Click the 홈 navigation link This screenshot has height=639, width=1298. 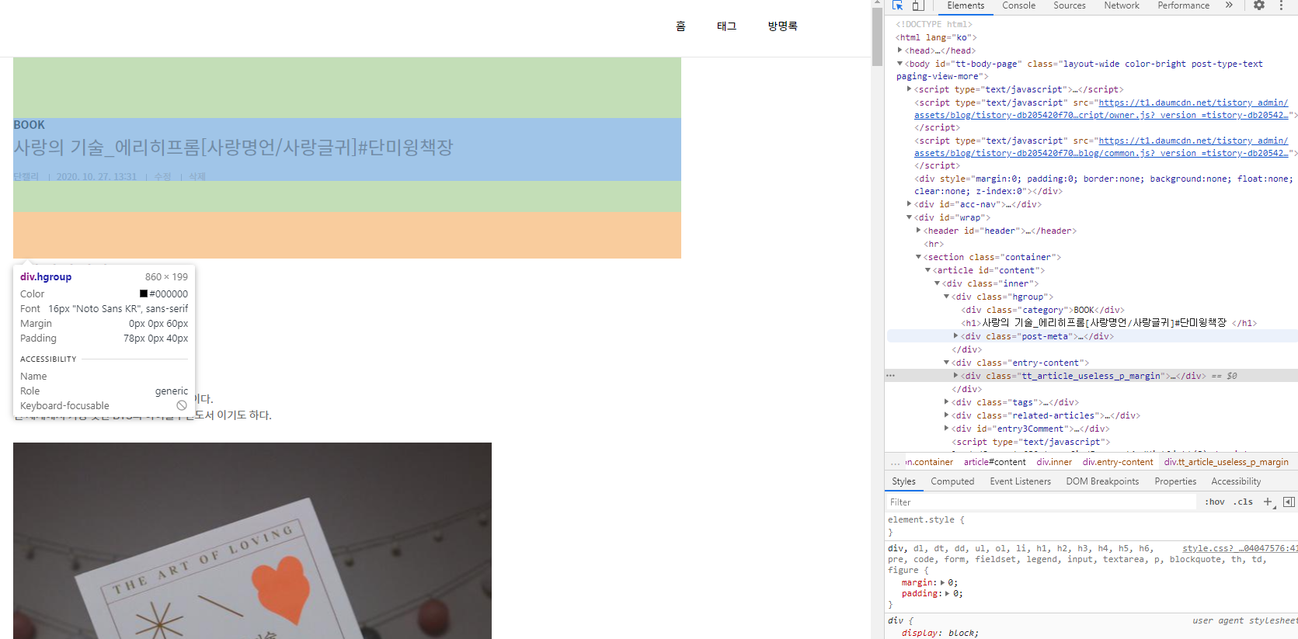(x=680, y=26)
